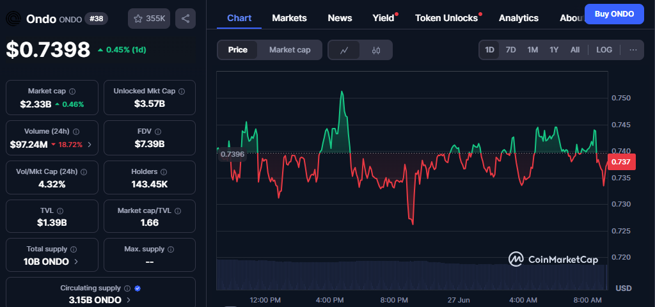This screenshot has height=307, width=655.
Task: Switch to candlestick chart icon
Action: click(x=376, y=50)
